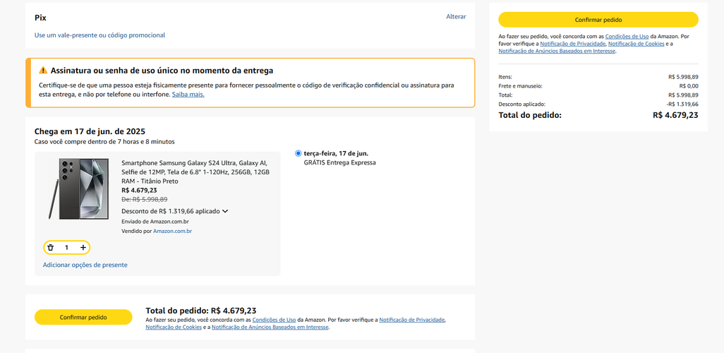
Task: Click the Frete e manuseio value R$ 0,00
Action: coord(689,86)
